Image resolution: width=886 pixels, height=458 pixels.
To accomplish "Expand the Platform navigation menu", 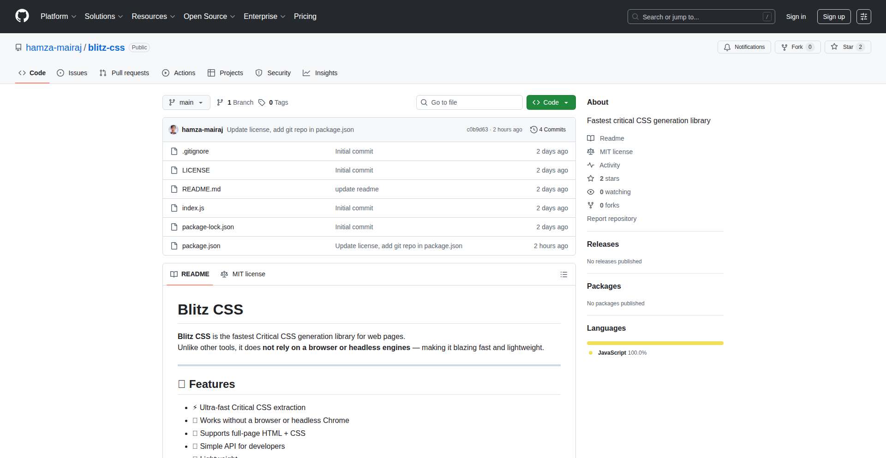I will click(58, 17).
